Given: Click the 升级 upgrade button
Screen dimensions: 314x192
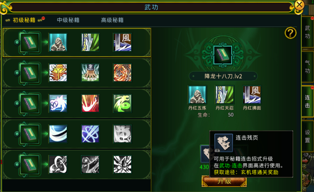Looking at the screenshot, I should (x=224, y=181).
